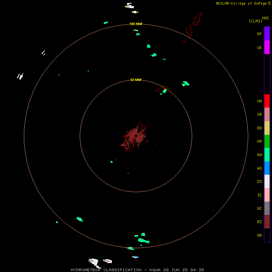Click the ND legend label

pyautogui.click(x=259, y=235)
